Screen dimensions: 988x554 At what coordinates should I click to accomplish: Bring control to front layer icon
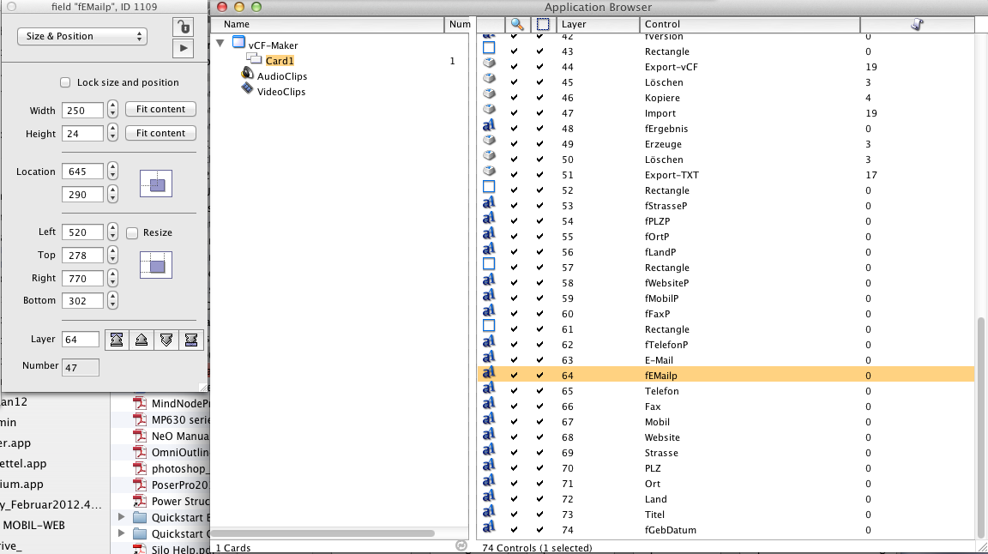[116, 340]
